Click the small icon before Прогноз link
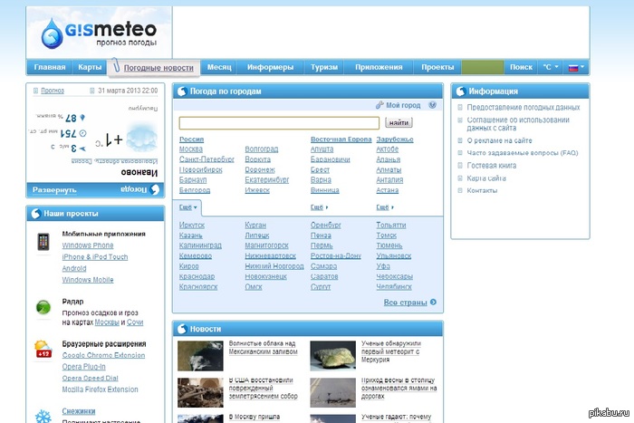634x423 pixels. [35, 91]
